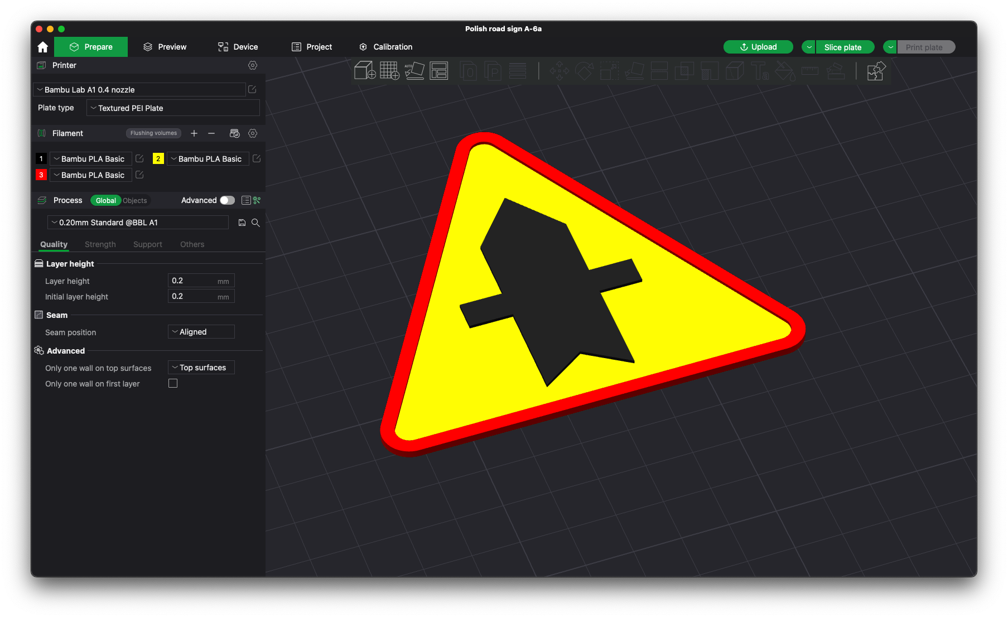Open the Plate type dropdown
The height and width of the screenshot is (618, 1008).
pyautogui.click(x=173, y=108)
